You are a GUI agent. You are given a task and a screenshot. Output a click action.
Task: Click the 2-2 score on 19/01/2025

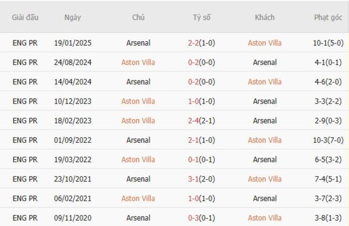194,43
